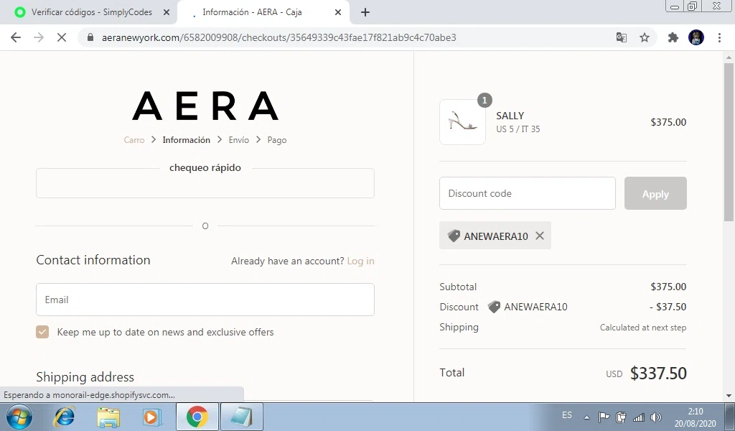Viewport: 735px width, 431px height.
Task: Show hidden system tray icons
Action: [x=586, y=417]
